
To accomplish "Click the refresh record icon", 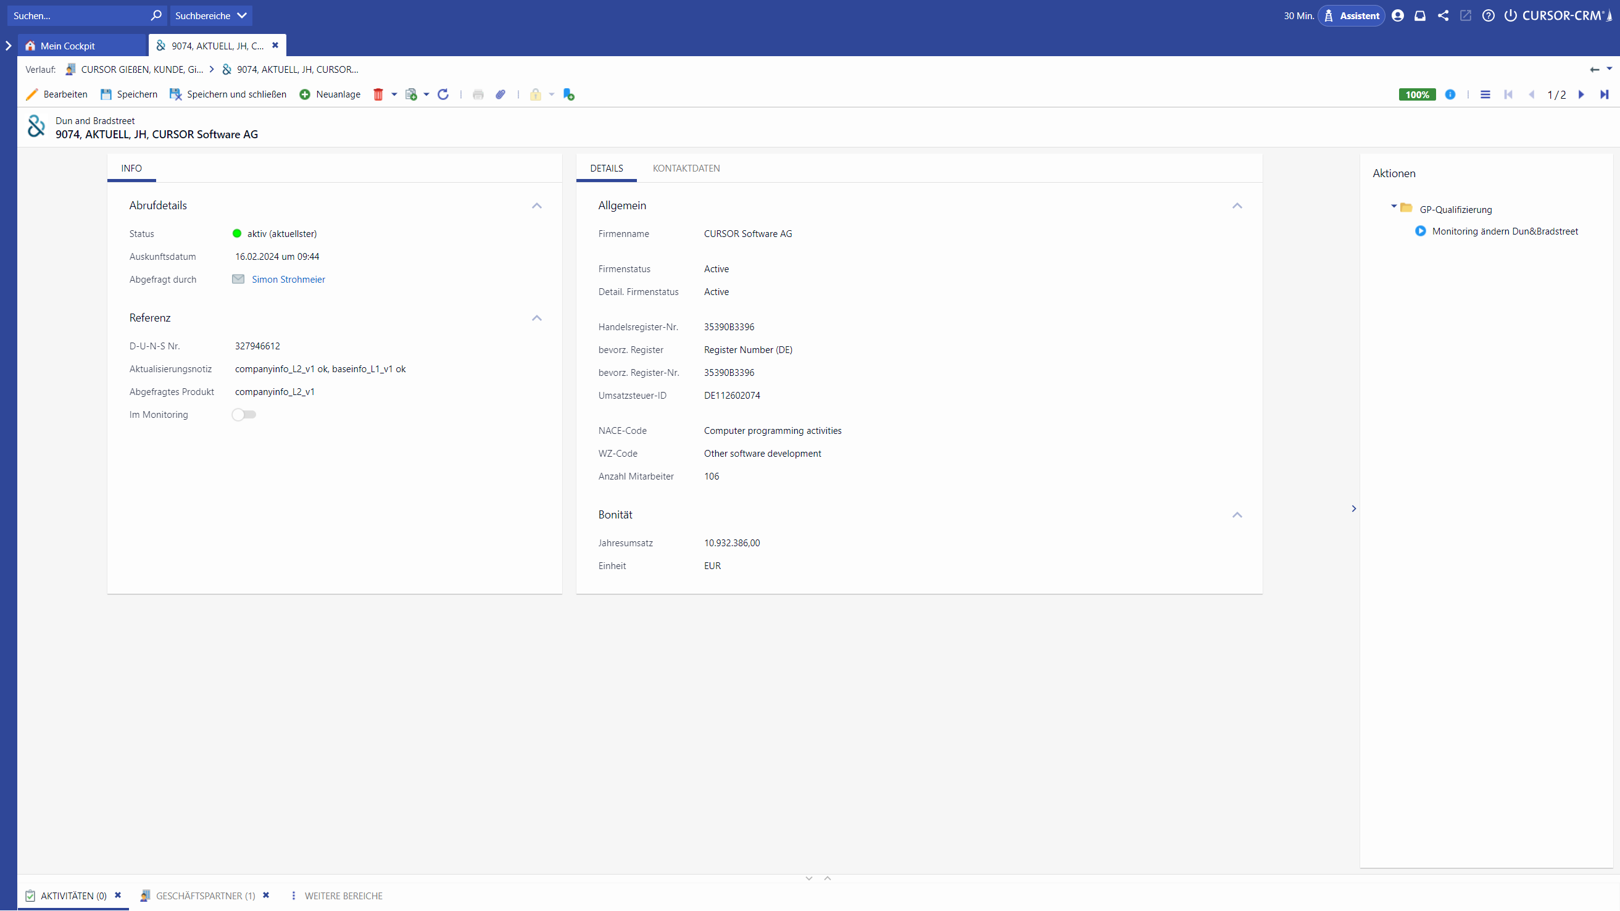I will point(443,94).
